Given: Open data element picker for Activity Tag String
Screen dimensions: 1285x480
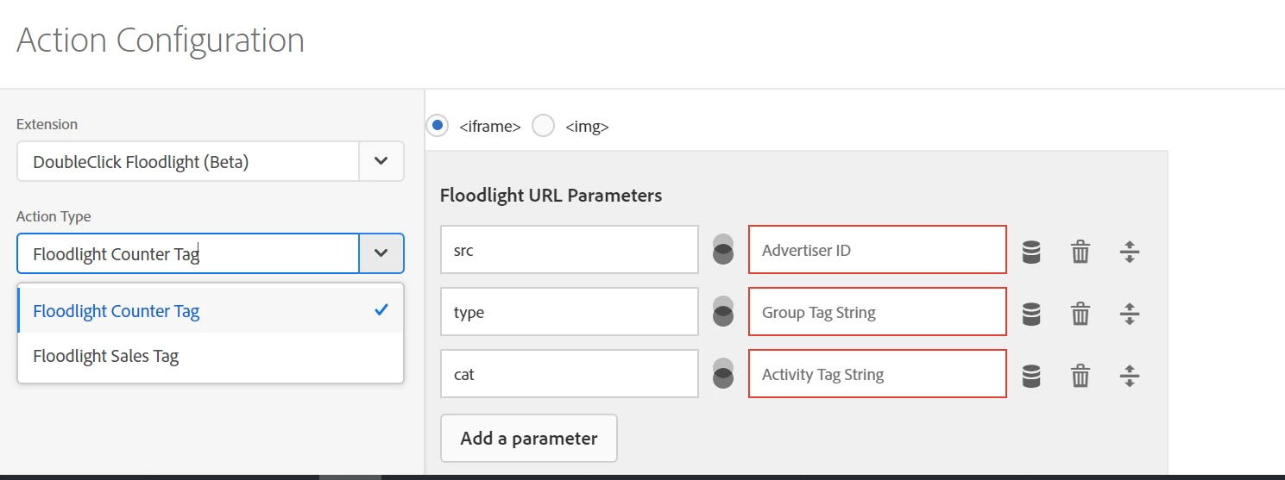Looking at the screenshot, I should (1030, 375).
